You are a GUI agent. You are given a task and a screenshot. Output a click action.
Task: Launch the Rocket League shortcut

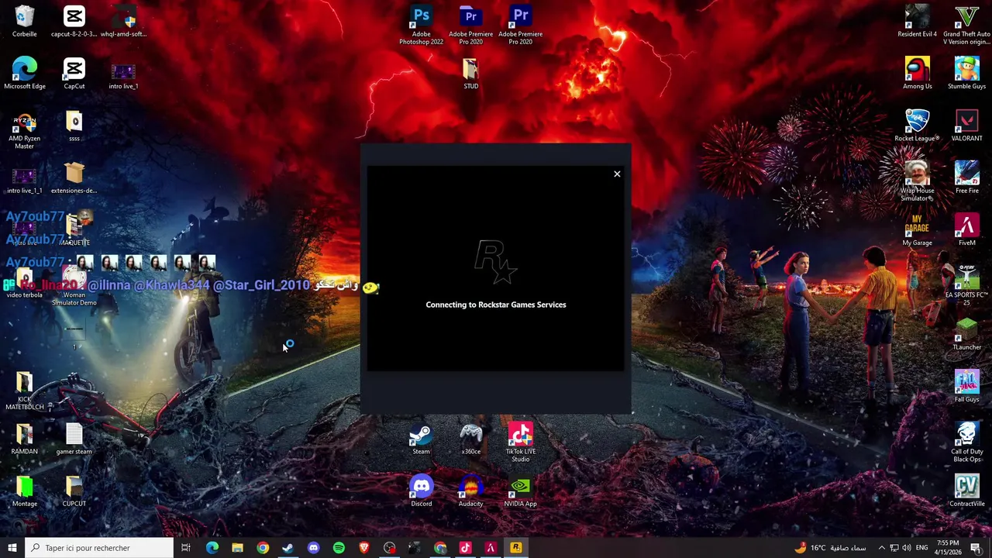[x=917, y=126]
